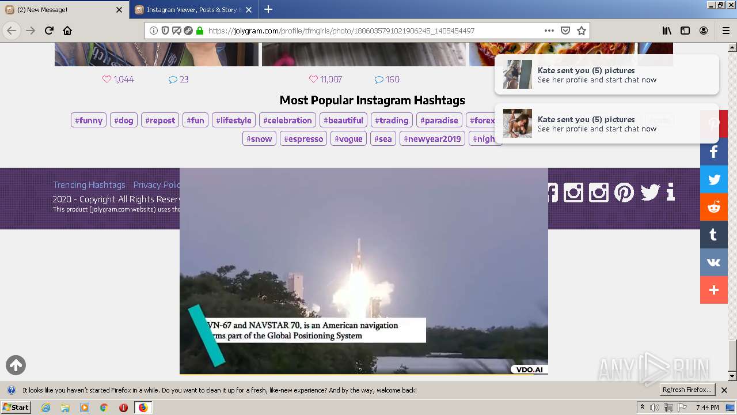Image resolution: width=737 pixels, height=415 pixels.
Task: Open the page actions three-dot menu
Action: [549, 31]
